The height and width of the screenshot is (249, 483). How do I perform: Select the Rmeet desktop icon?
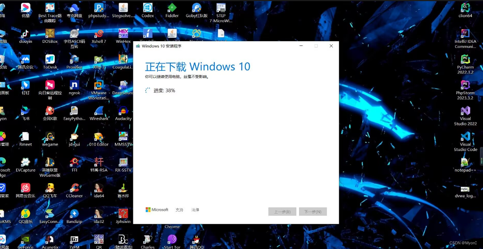tap(26, 139)
